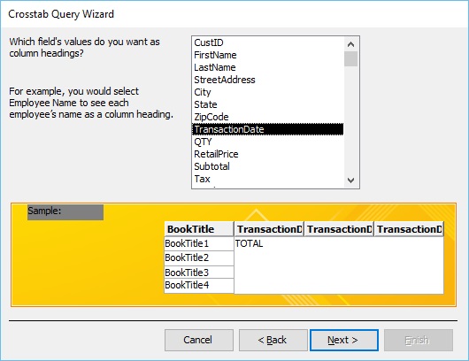Go back with the Back button

(x=273, y=340)
